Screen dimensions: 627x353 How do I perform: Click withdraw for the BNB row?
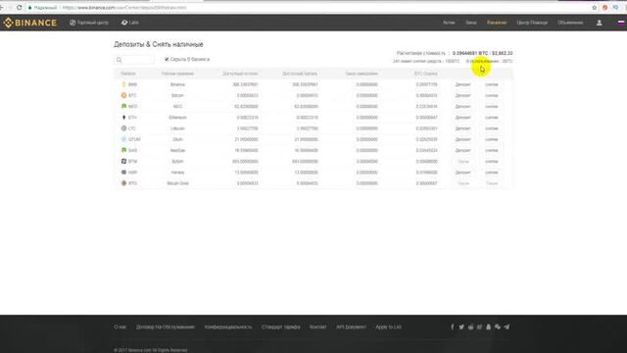pyautogui.click(x=492, y=84)
